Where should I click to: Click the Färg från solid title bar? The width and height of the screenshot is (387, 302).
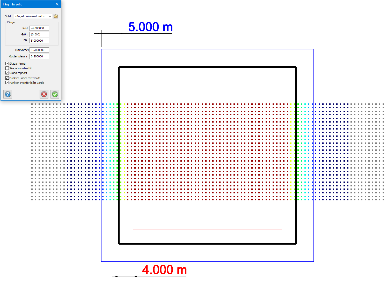click(26, 4)
